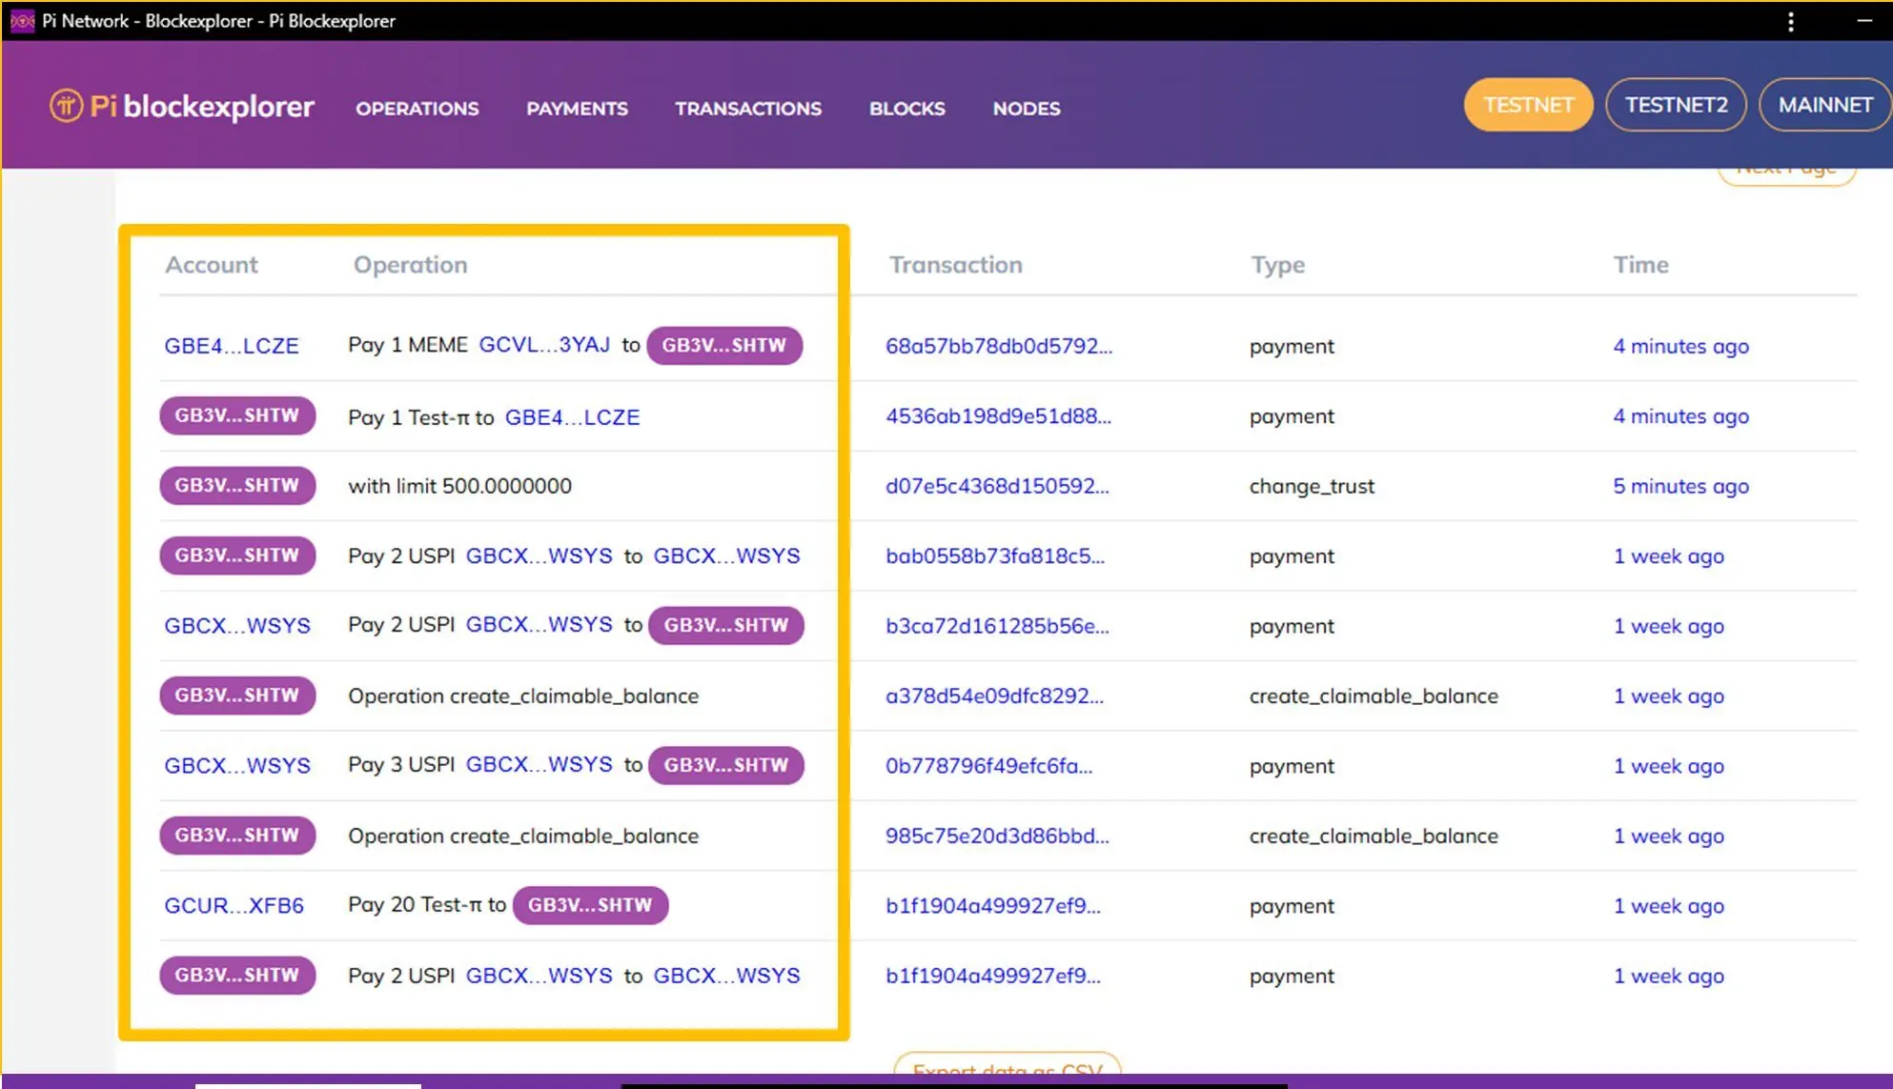Viewport: 1893px width, 1089px height.
Task: Open account GBE4...LCZE in first row
Action: tap(231, 346)
